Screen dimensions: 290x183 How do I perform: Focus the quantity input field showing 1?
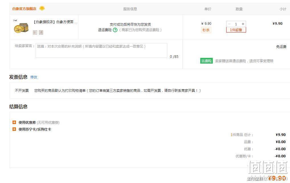click(236, 24)
